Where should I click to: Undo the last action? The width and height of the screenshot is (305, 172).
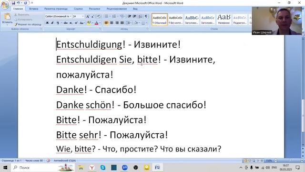coord(18,3)
